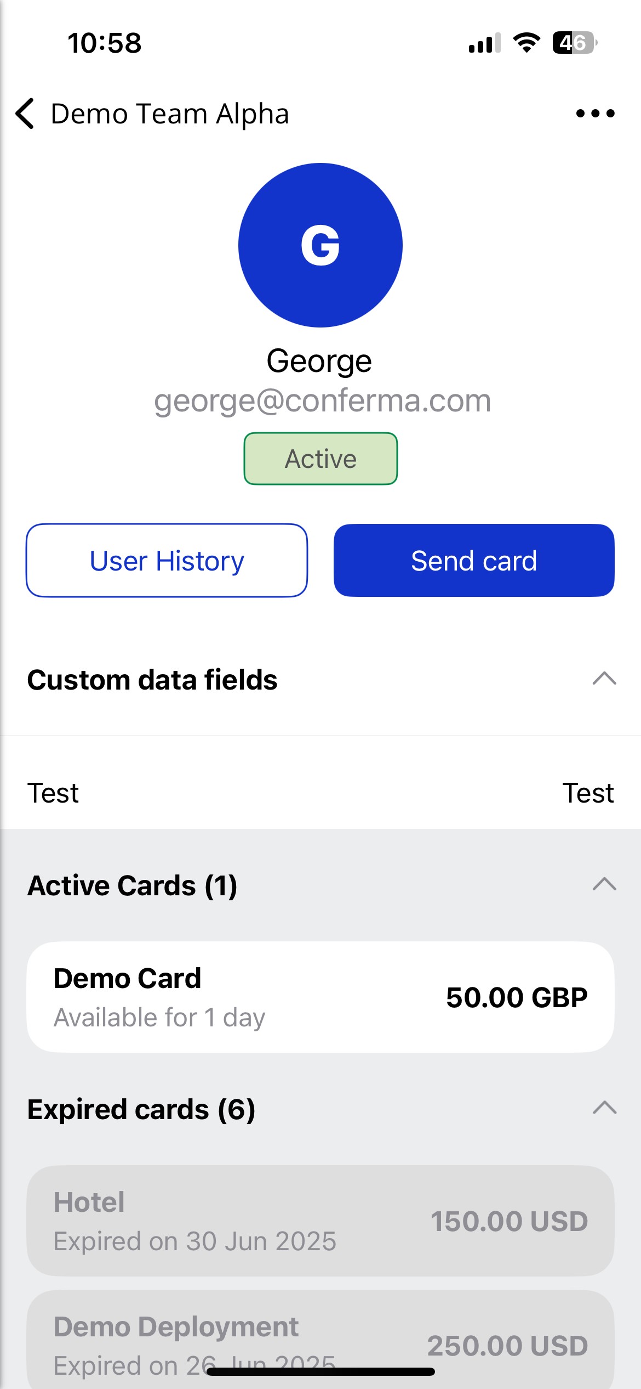The height and width of the screenshot is (1389, 641).
Task: Tap the home indicator bar
Action: [x=321, y=1371]
